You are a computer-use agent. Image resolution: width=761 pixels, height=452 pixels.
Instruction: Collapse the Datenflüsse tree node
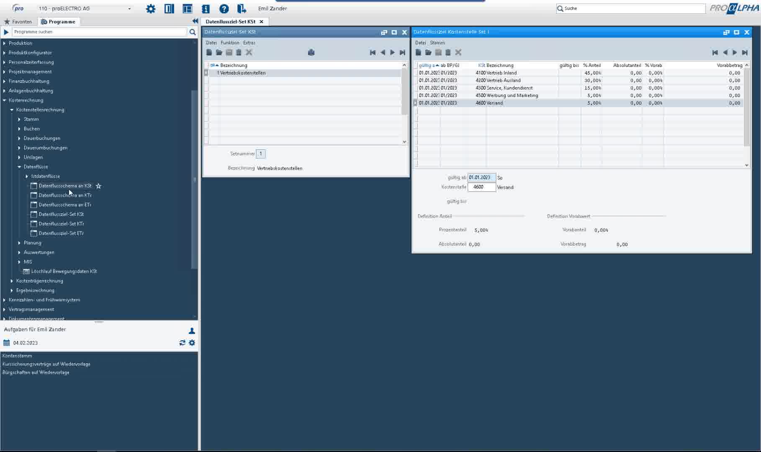click(19, 167)
